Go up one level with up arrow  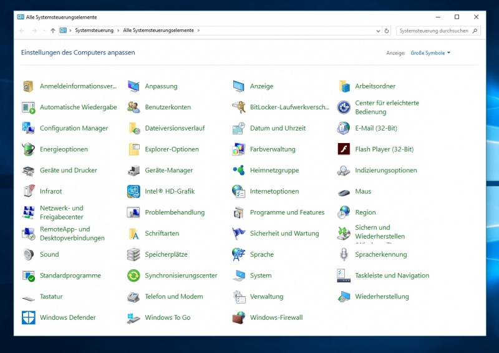tap(53, 31)
